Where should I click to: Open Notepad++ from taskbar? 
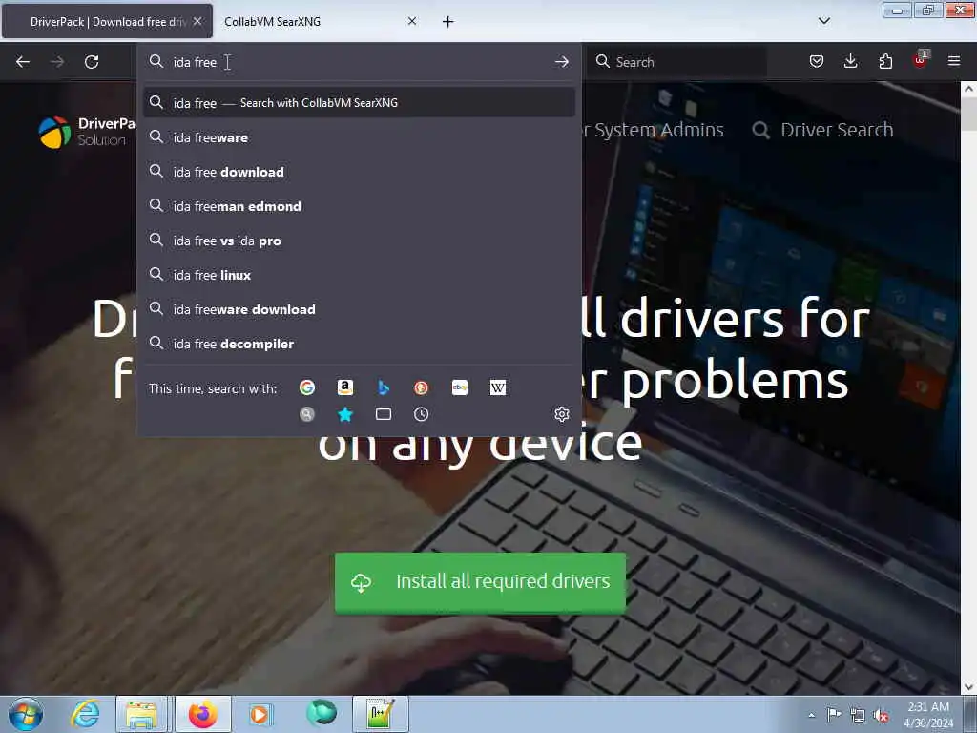[380, 714]
